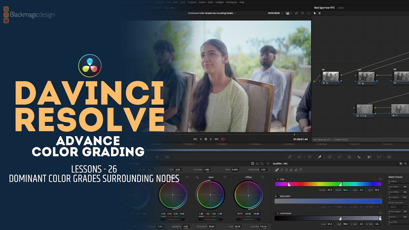Viewport: 409px width, 230px height.
Task: Reset the Hue qualifier range
Action: tap(380, 179)
